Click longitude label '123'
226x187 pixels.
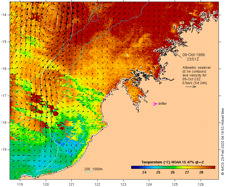pos(123,184)
